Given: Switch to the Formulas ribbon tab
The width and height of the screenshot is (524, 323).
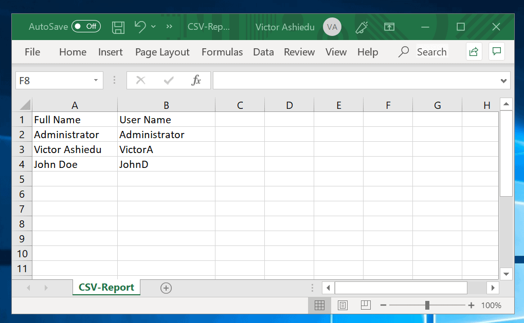Looking at the screenshot, I should (x=222, y=52).
